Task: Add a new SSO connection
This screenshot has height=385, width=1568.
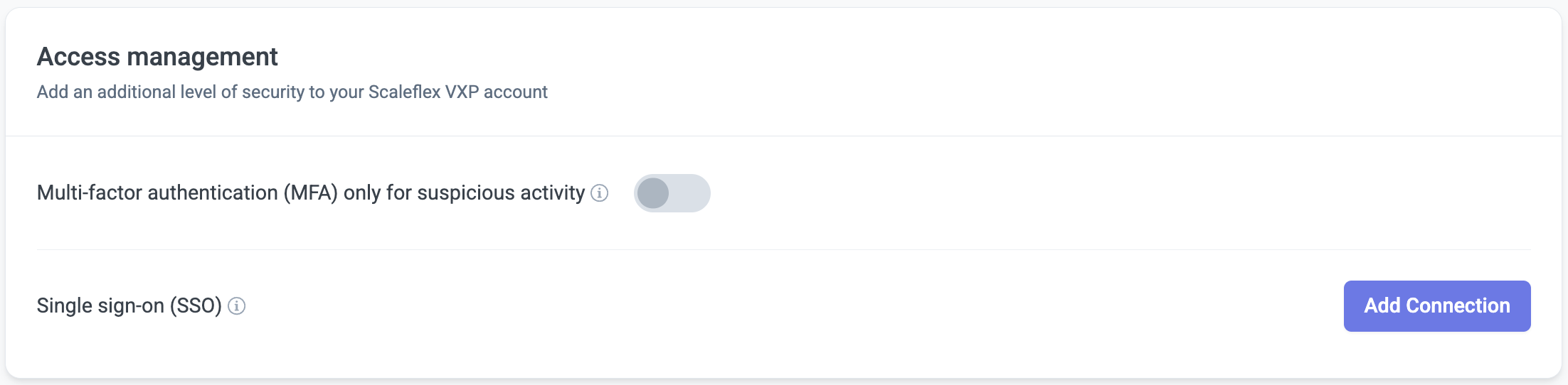Action: pos(1436,306)
